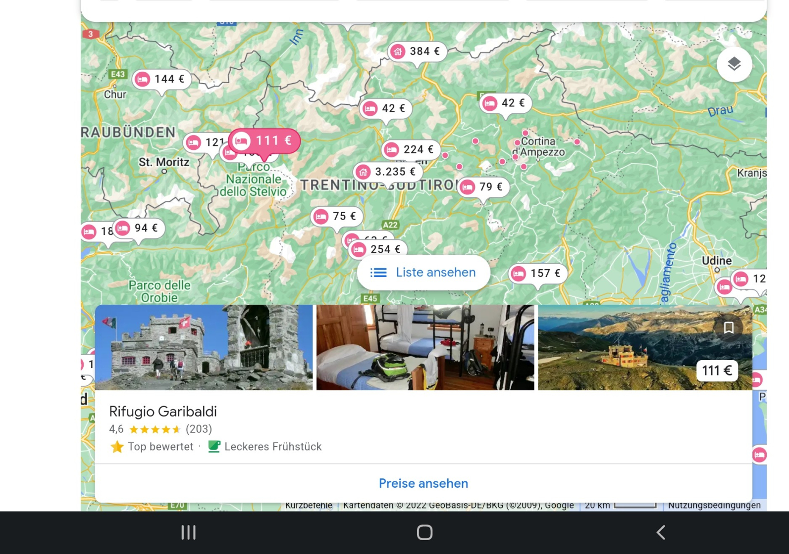Open Nutzungsbedingungen link on the map
The image size is (789, 554).
714,506
